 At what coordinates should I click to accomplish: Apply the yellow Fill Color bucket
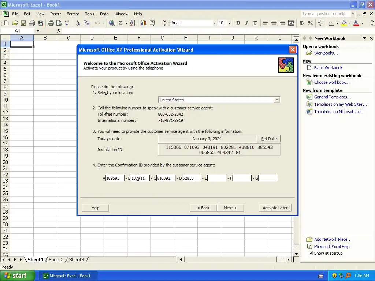pos(344,23)
